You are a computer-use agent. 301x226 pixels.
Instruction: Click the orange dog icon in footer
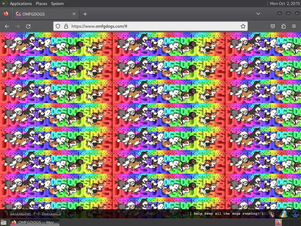[272, 214]
